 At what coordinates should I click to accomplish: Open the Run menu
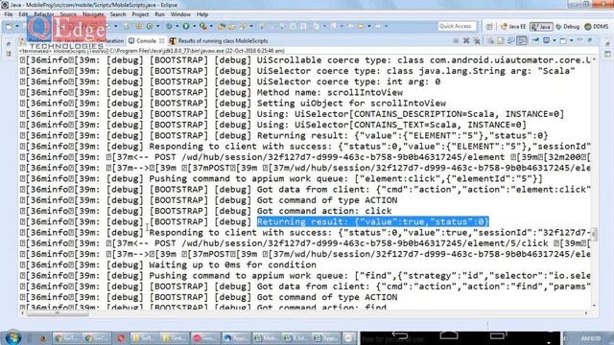pos(159,14)
